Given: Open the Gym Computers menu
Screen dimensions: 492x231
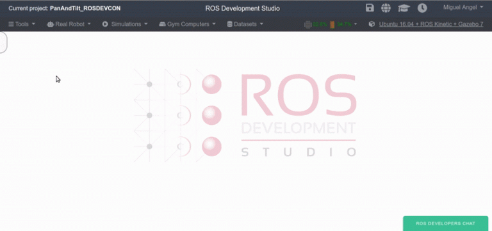Looking at the screenshot, I should click(187, 24).
